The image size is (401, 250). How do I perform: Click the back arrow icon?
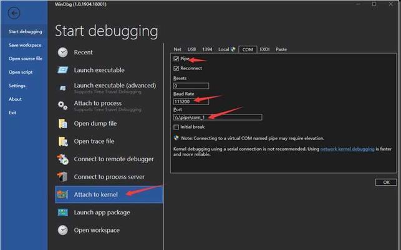(x=14, y=13)
